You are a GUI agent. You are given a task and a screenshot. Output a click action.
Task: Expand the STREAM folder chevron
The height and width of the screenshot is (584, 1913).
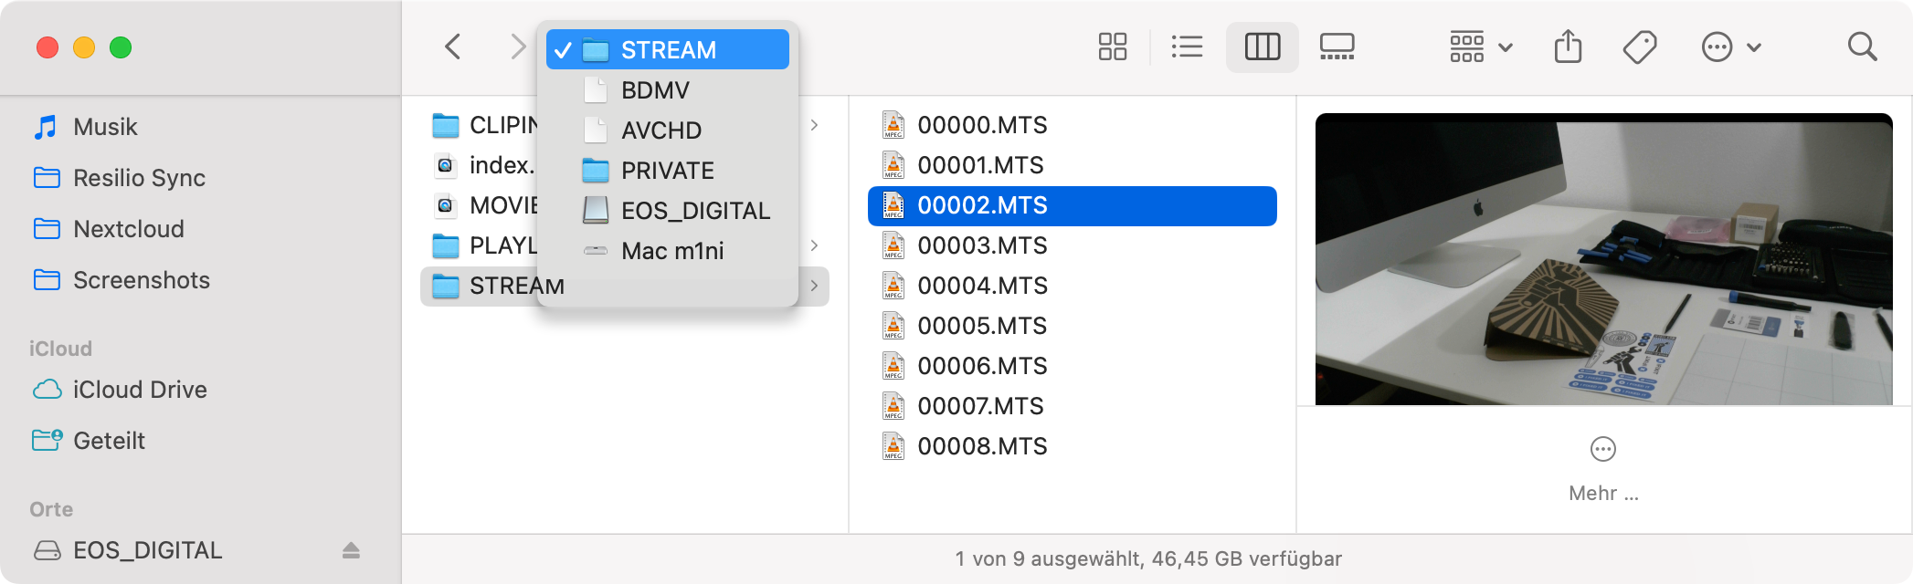click(814, 286)
